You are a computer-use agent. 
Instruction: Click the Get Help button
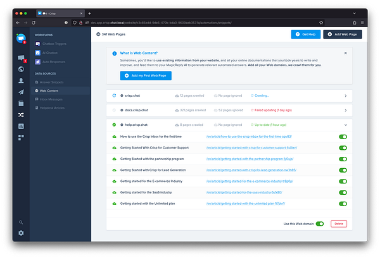click(x=306, y=34)
